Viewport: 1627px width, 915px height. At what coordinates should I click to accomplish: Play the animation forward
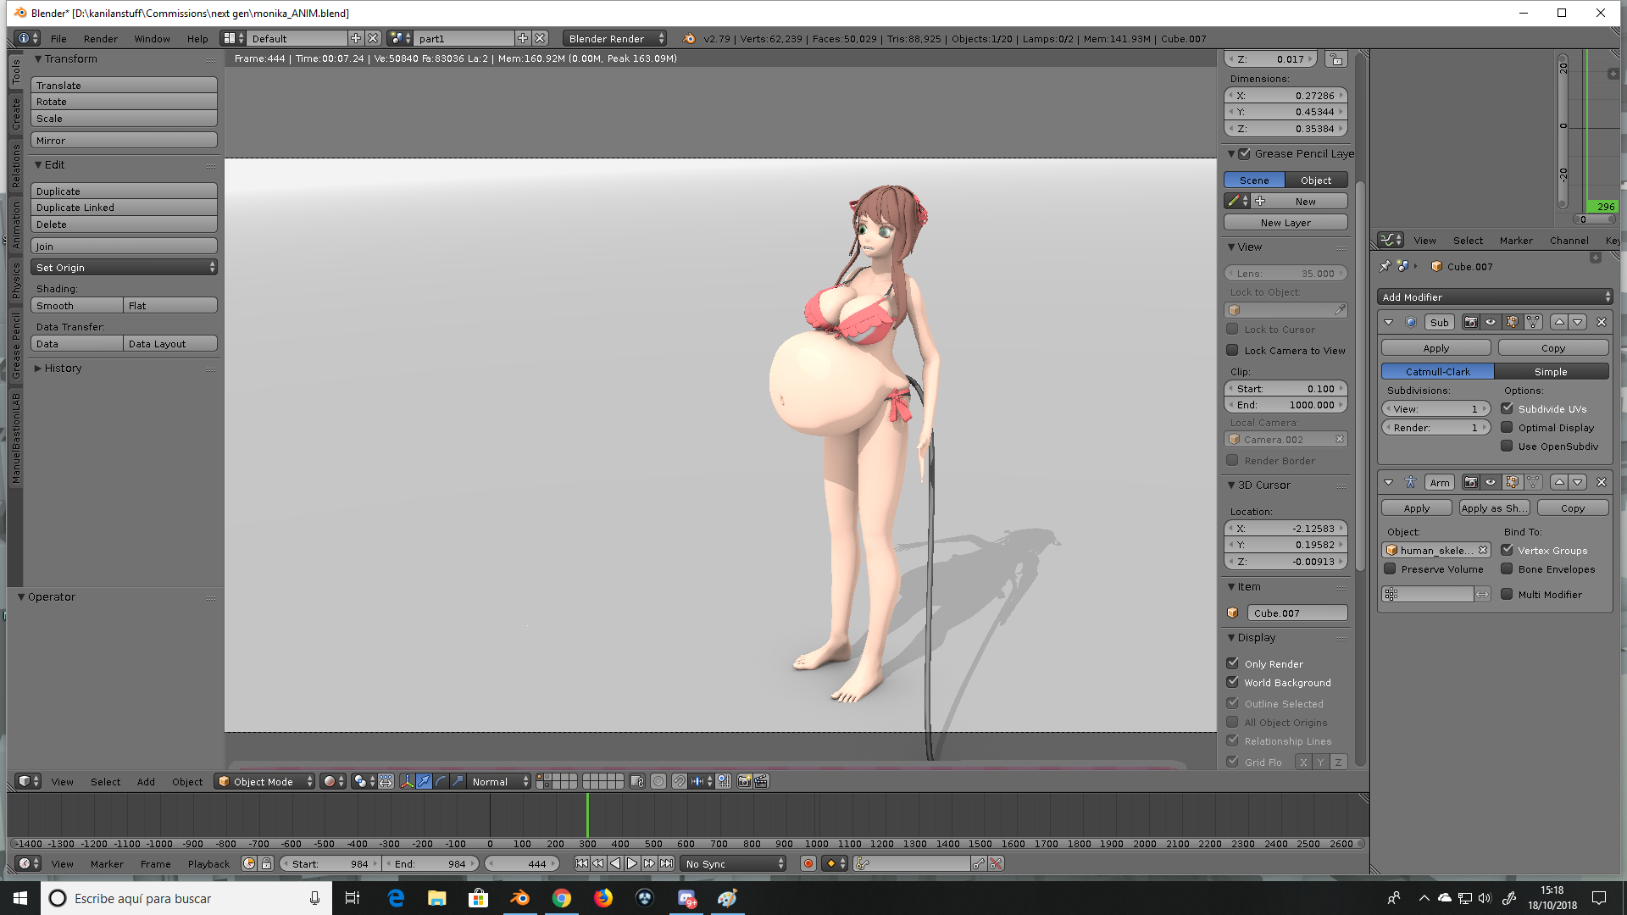(632, 863)
